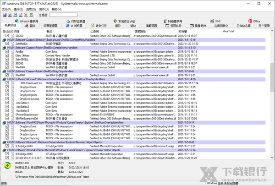
Task: Uncheck the AccExt entry checkbox
Action: pos(7,51)
